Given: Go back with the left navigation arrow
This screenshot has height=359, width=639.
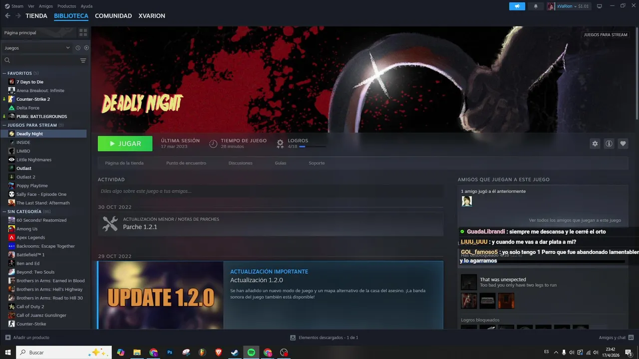Looking at the screenshot, I should [x=7, y=16].
